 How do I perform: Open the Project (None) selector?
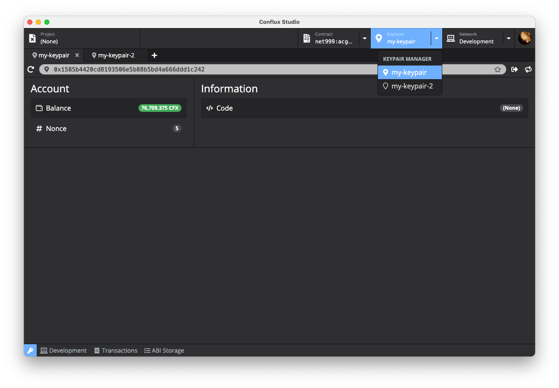coord(82,38)
